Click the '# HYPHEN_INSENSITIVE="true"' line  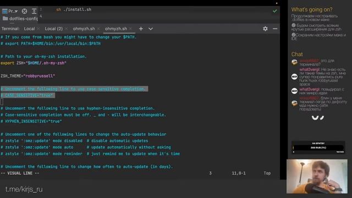coord(31,121)
